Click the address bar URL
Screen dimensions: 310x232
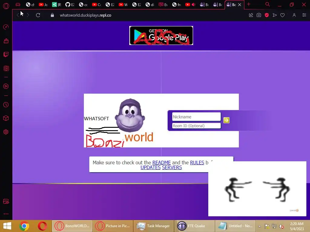(x=85, y=15)
